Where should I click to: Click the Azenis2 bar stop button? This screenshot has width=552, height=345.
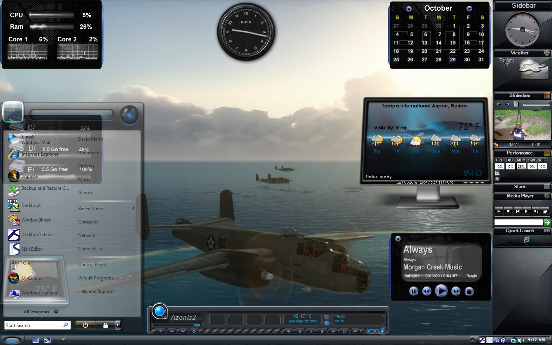(x=322, y=331)
